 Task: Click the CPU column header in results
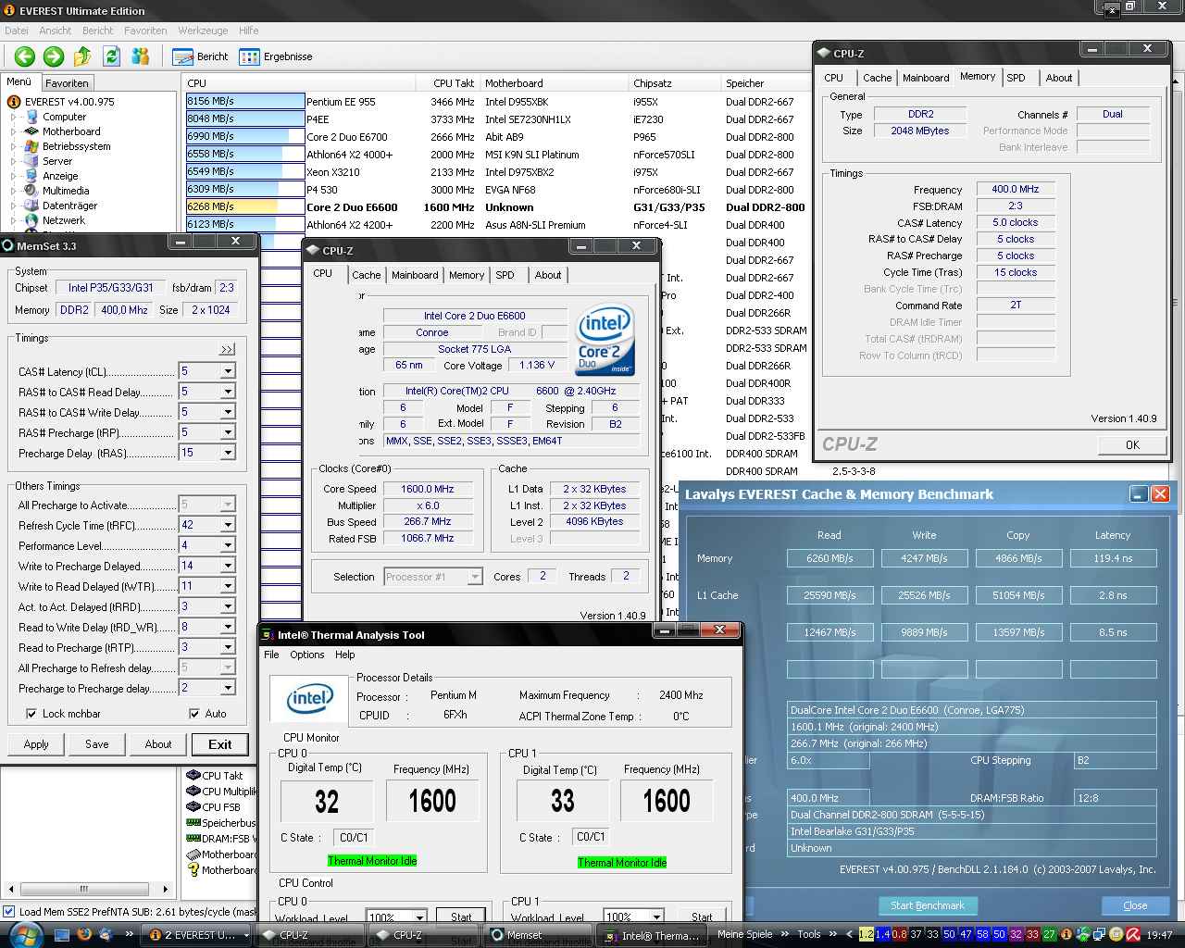300,83
